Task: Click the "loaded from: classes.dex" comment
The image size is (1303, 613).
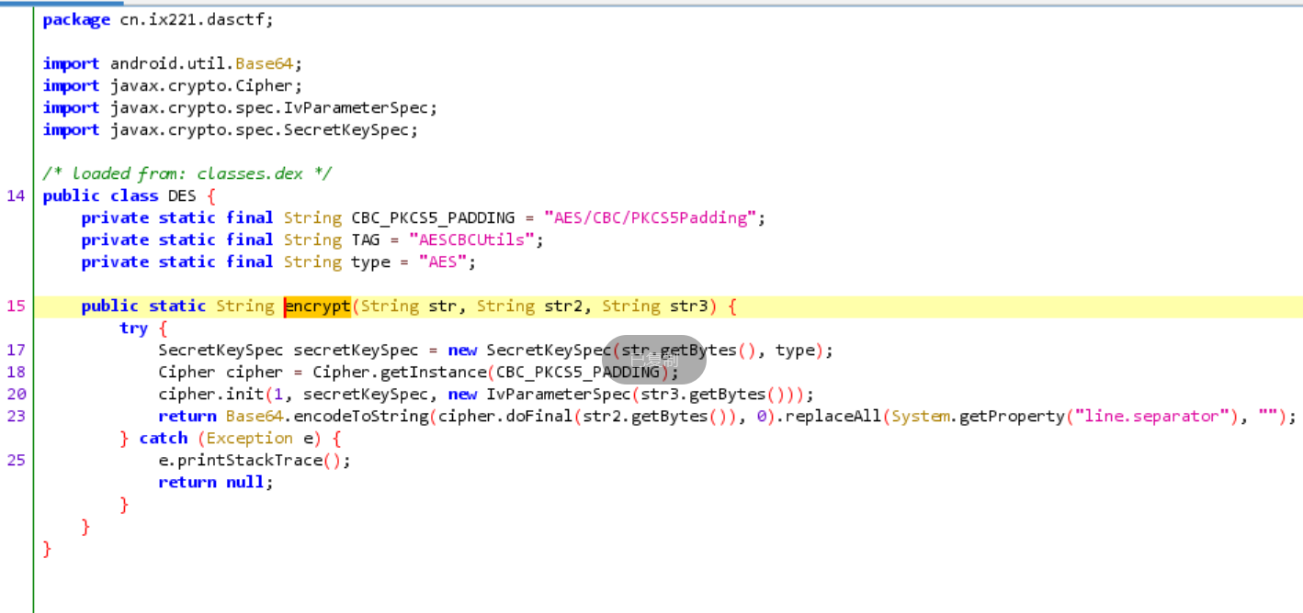Action: (x=187, y=173)
